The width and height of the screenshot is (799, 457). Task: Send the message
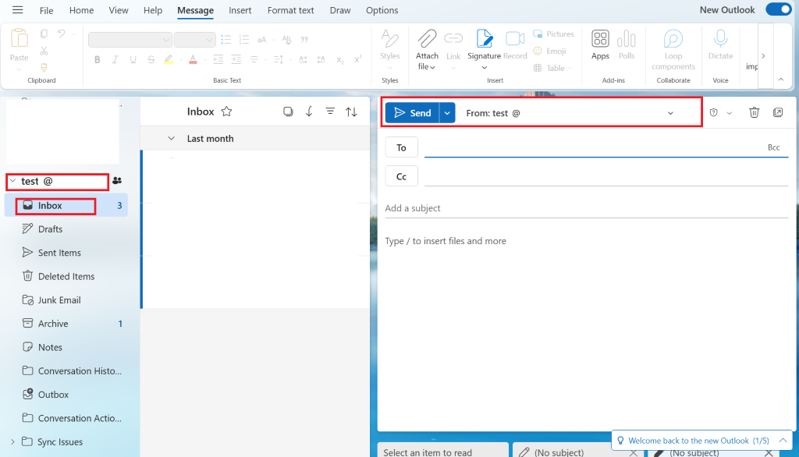pyautogui.click(x=412, y=113)
